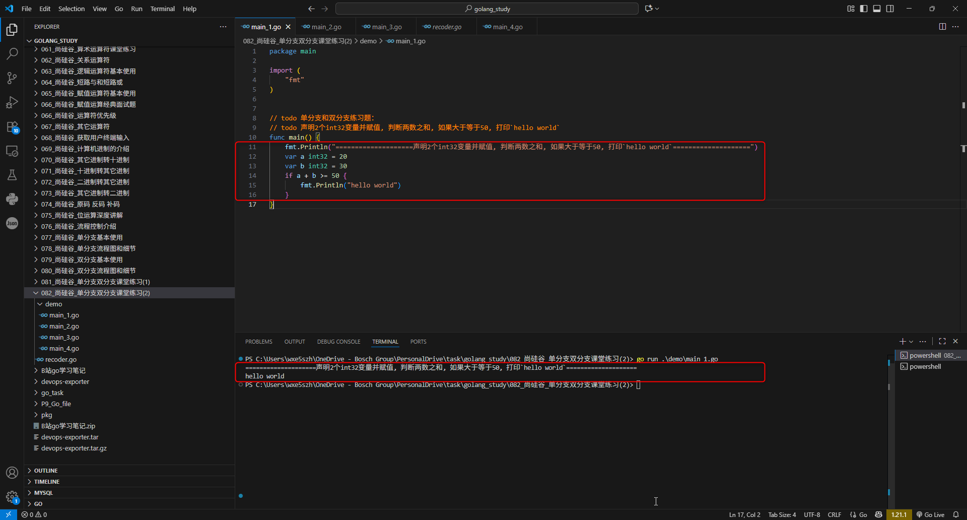Screen dimensions: 967x520
Task: Switch to the PROBLEMS panel tab
Action: coord(259,342)
